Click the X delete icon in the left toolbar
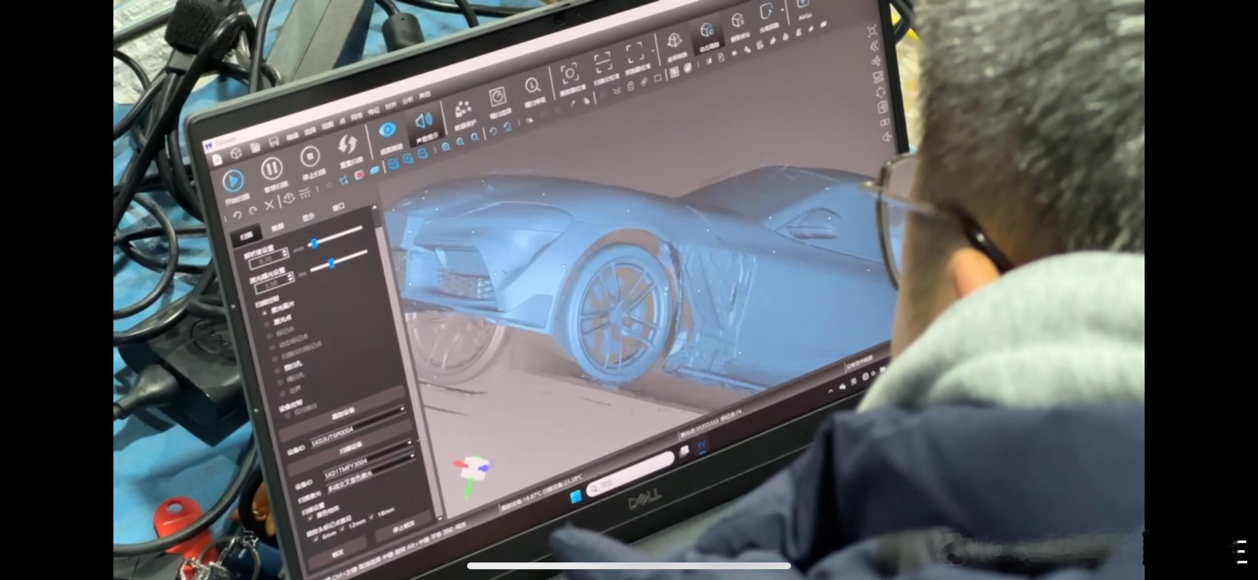The width and height of the screenshot is (1258, 580). (x=269, y=205)
